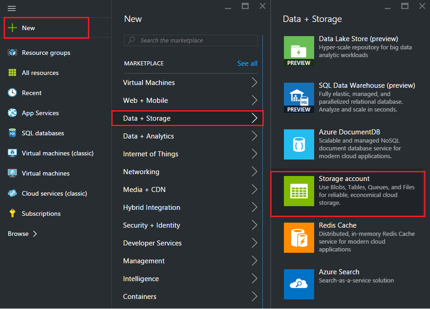Click the See all marketplace link

click(247, 64)
